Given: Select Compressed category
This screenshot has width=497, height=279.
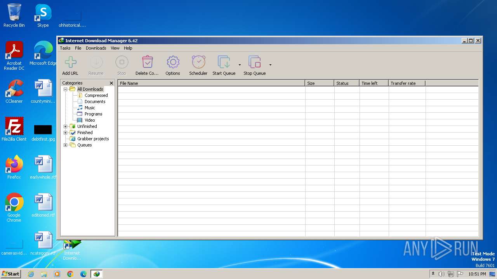Looking at the screenshot, I should (x=96, y=95).
